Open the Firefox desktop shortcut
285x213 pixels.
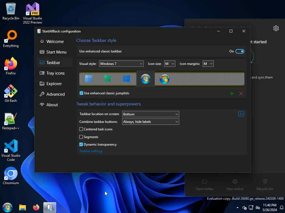click(11, 66)
